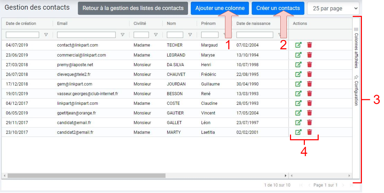This screenshot has width=384, height=193.
Task: Click right arrow of Actions column scrollbar
Action: 349,176
